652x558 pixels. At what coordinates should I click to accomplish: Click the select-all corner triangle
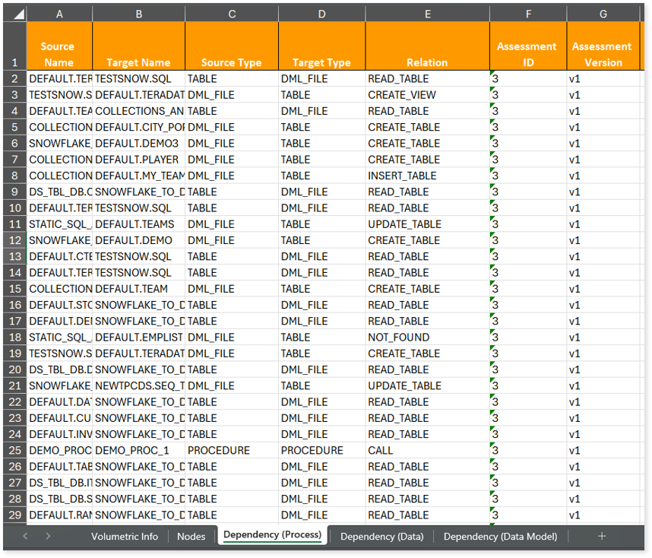tap(14, 14)
